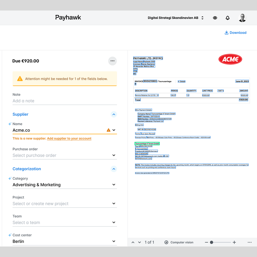
Task: Click the zoom slider handle
Action: pyautogui.click(x=212, y=242)
